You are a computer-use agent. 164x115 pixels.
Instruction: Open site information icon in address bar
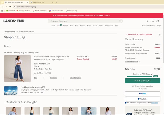15,7
